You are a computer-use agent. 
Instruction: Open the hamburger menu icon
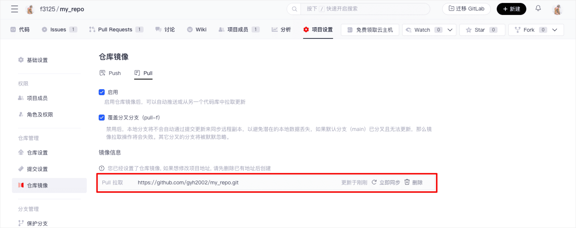point(15,9)
